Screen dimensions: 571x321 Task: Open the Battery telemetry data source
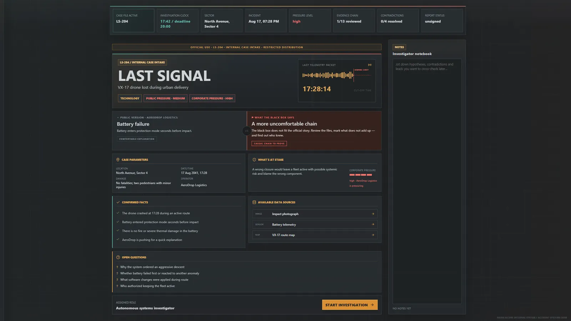315,224
